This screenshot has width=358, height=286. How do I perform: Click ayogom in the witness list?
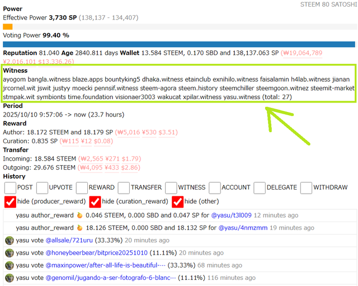point(15,79)
